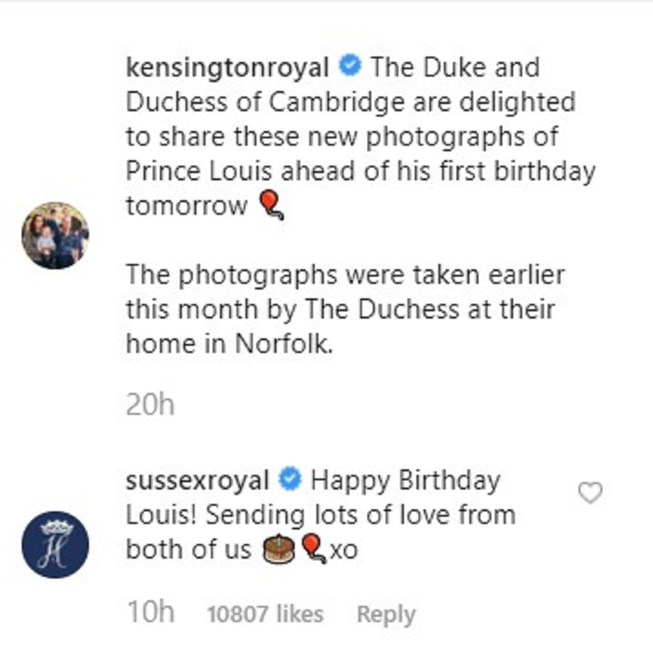Click the 'both of us' comment line

point(188,550)
